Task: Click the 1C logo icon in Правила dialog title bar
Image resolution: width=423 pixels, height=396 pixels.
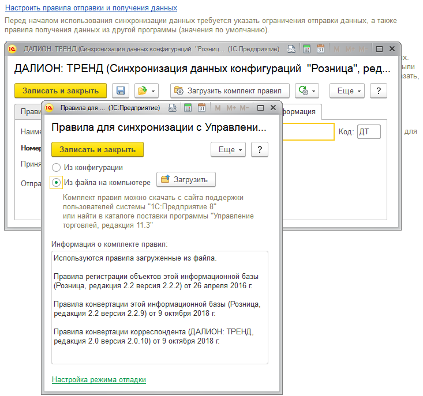Action: 49,108
